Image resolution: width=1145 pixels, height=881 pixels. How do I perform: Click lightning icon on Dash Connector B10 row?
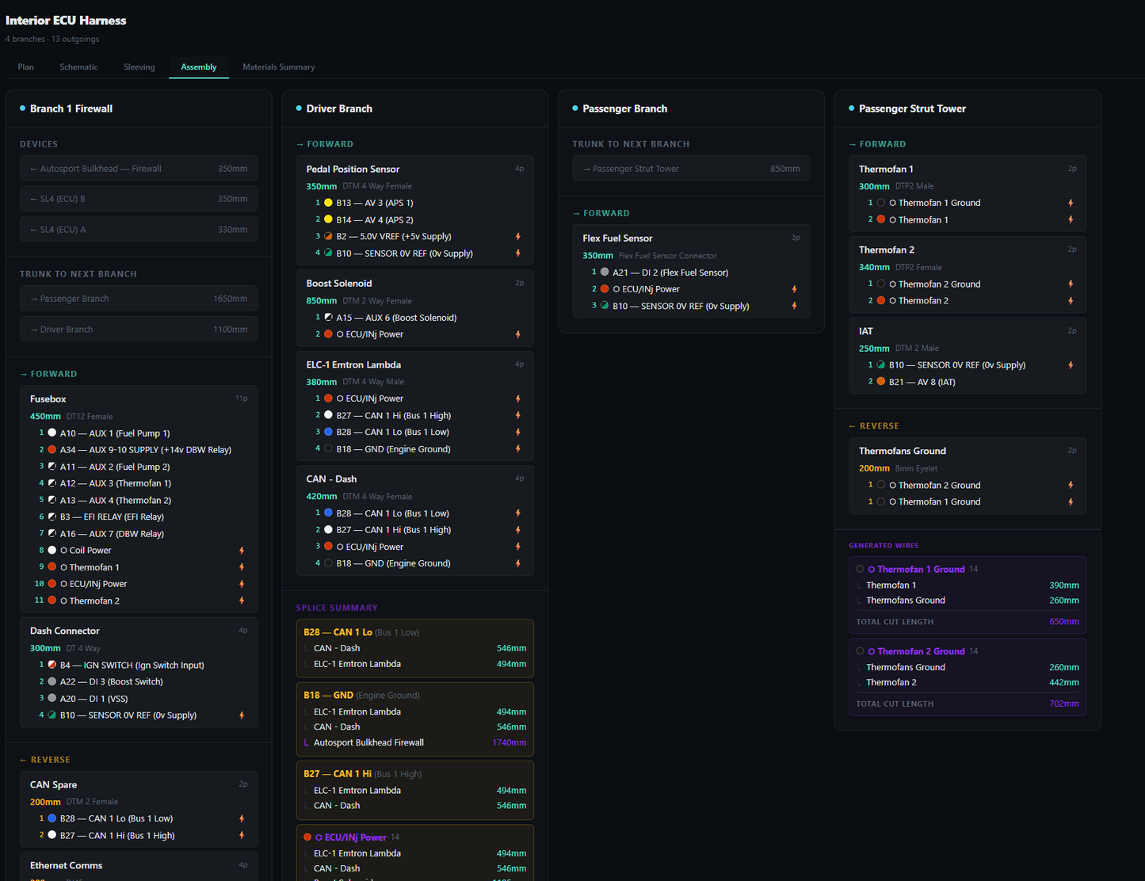242,715
